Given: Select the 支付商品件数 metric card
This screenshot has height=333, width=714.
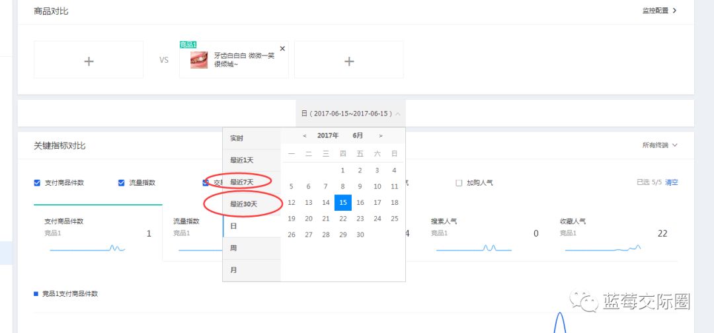Looking at the screenshot, I should pos(98,233).
